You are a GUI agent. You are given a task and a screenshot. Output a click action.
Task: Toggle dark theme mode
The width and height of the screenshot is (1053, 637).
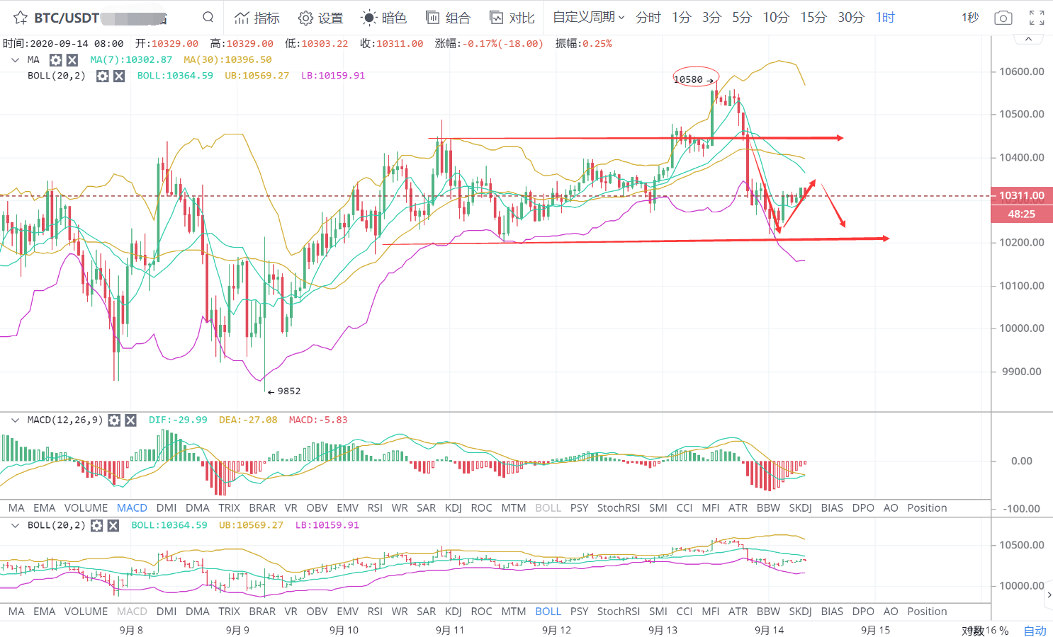(383, 18)
